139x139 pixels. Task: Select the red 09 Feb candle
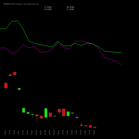(x=59, y=111)
